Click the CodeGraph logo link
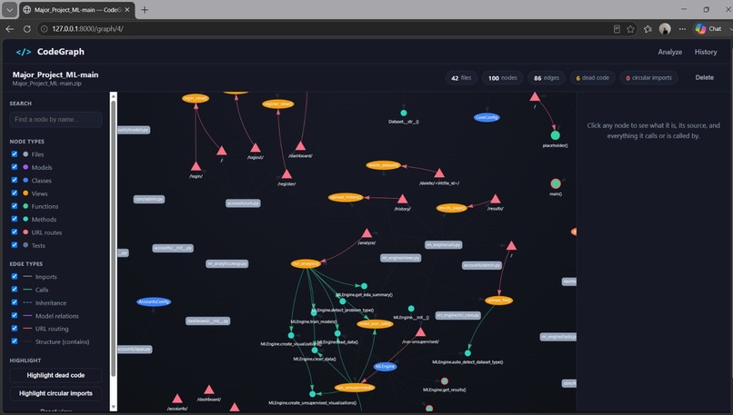The image size is (733, 415). click(x=50, y=52)
